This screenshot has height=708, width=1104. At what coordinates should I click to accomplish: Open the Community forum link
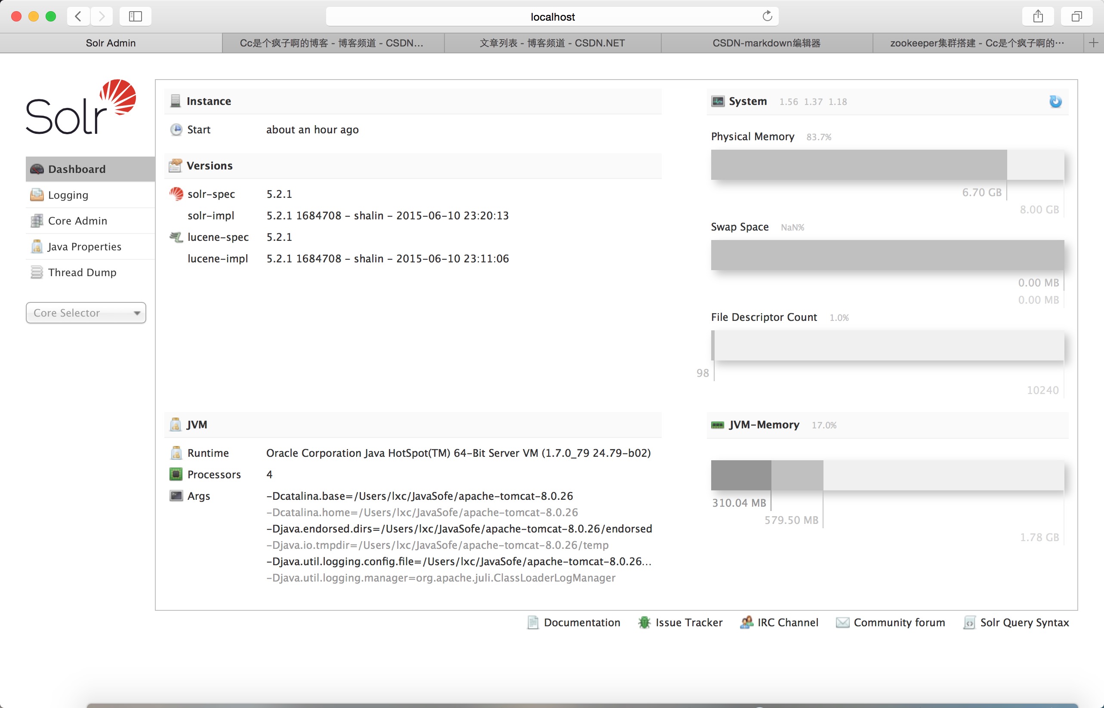pos(891,622)
